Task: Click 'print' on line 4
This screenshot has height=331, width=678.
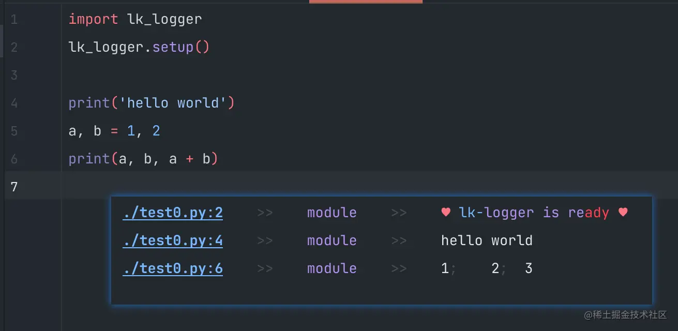Action: tap(89, 103)
